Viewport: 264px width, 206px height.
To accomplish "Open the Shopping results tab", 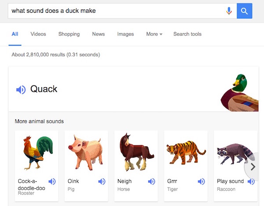I will coord(69,34).
